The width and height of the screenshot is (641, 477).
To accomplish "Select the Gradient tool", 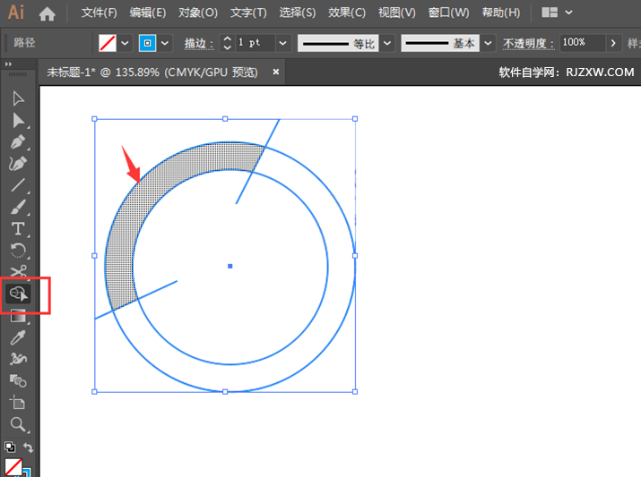I will pyautogui.click(x=18, y=316).
